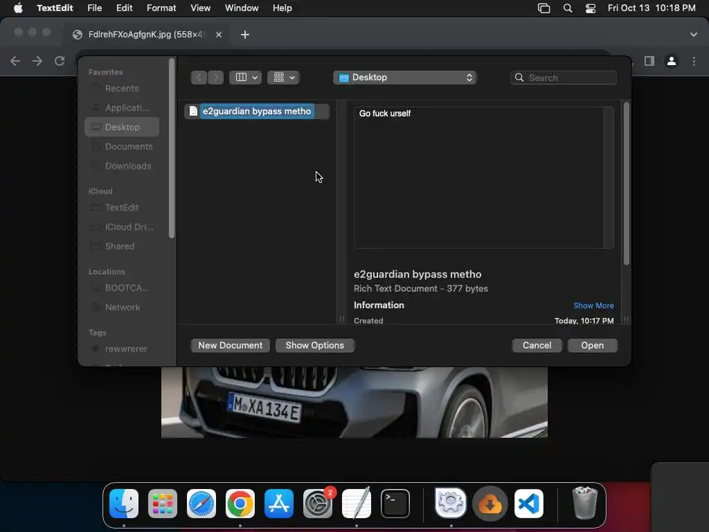
Task: Select BOOTCAMP location in sidebar
Action: coord(122,287)
